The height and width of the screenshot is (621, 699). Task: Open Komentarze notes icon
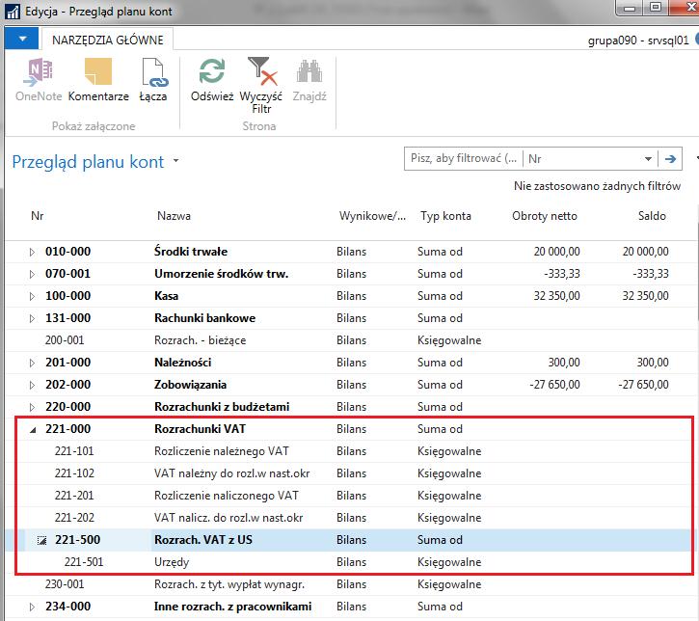point(98,79)
